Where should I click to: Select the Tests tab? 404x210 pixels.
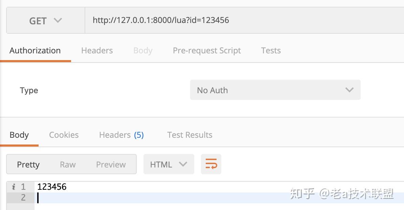tap(271, 50)
